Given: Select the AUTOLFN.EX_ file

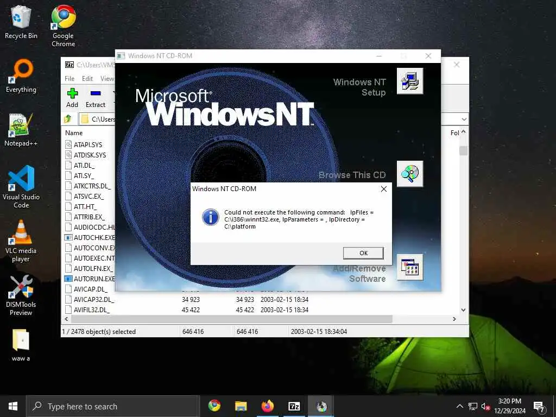Looking at the screenshot, I should click(x=93, y=268).
